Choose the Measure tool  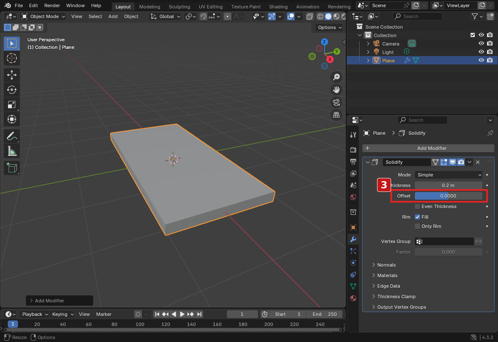tap(12, 151)
